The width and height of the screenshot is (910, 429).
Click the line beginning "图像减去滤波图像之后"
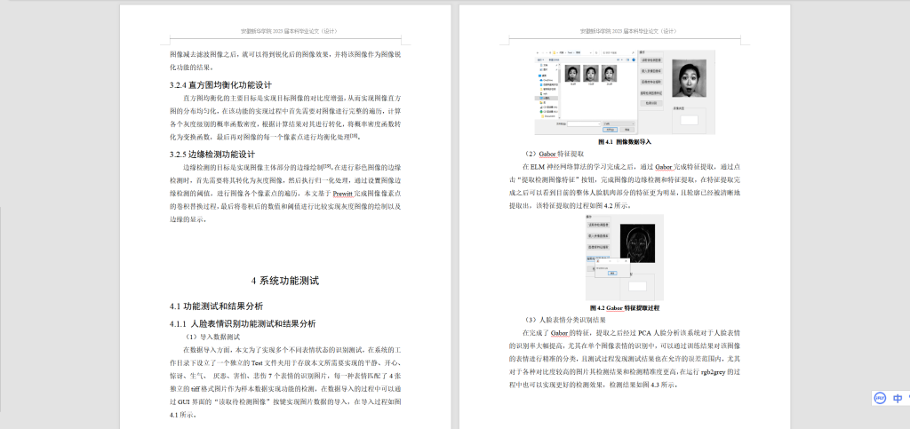tap(285, 54)
